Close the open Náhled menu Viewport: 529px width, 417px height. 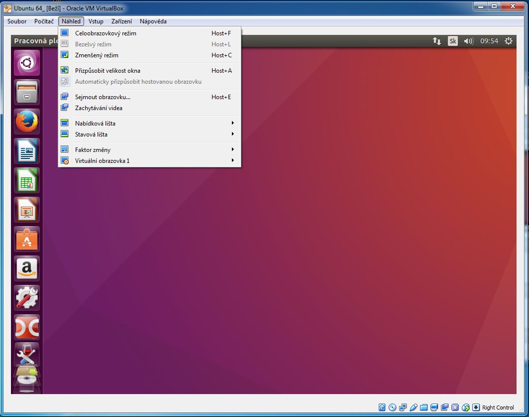[x=71, y=21]
